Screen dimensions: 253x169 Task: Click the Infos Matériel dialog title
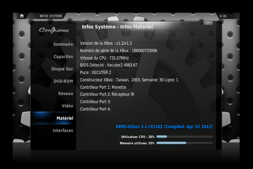[117, 27]
